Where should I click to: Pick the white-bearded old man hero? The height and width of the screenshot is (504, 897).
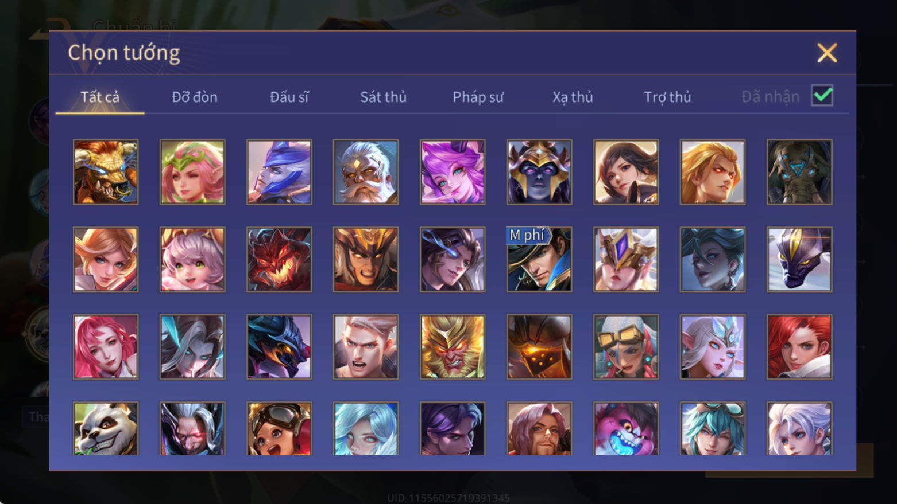point(366,172)
